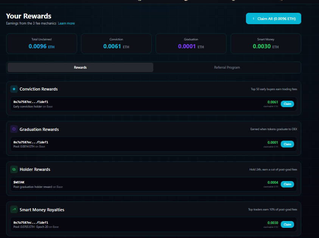Click 'Earnings from the 3 fee mechanics' text
Image resolution: width=319 pixels, height=238 pixels.
[31, 23]
